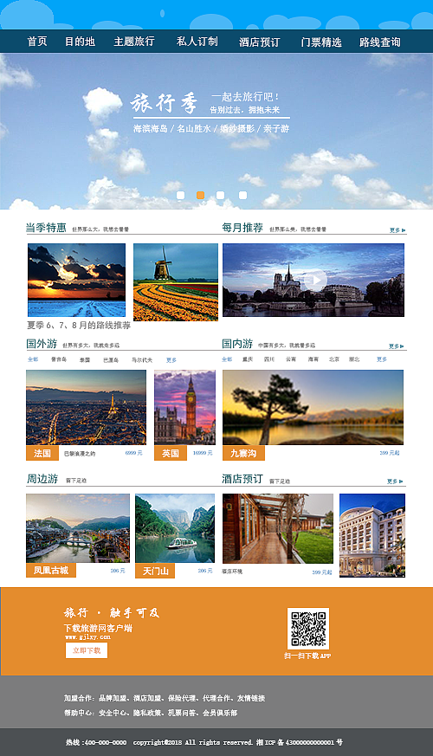The height and width of the screenshot is (756, 433).
Task: Click the orange 凤凰古城 label
Action: 50,571
